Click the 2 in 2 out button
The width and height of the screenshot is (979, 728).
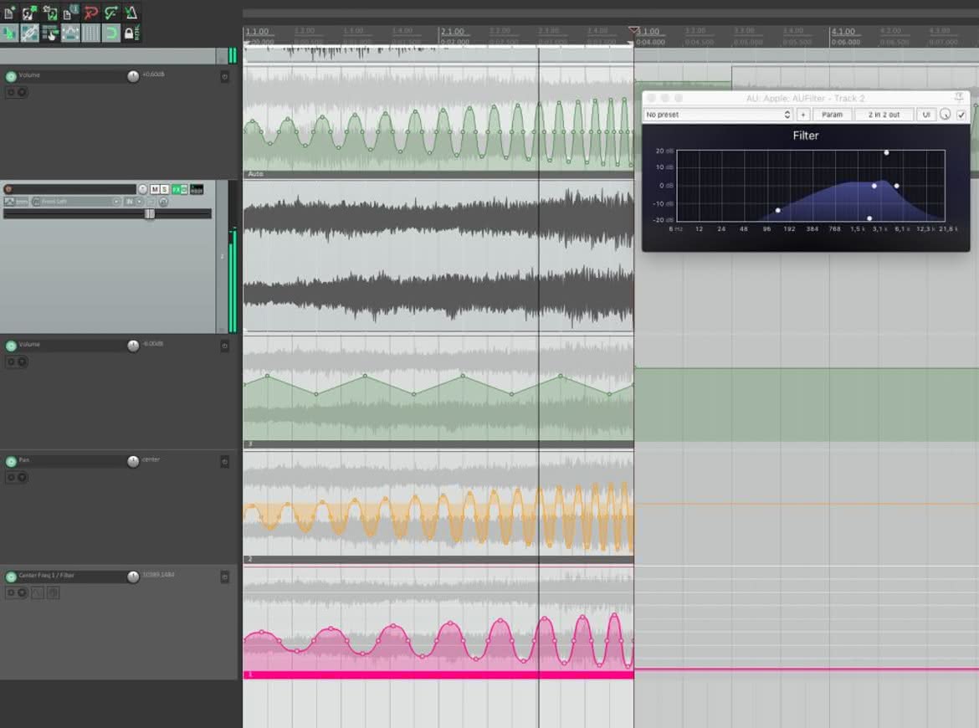coord(884,115)
